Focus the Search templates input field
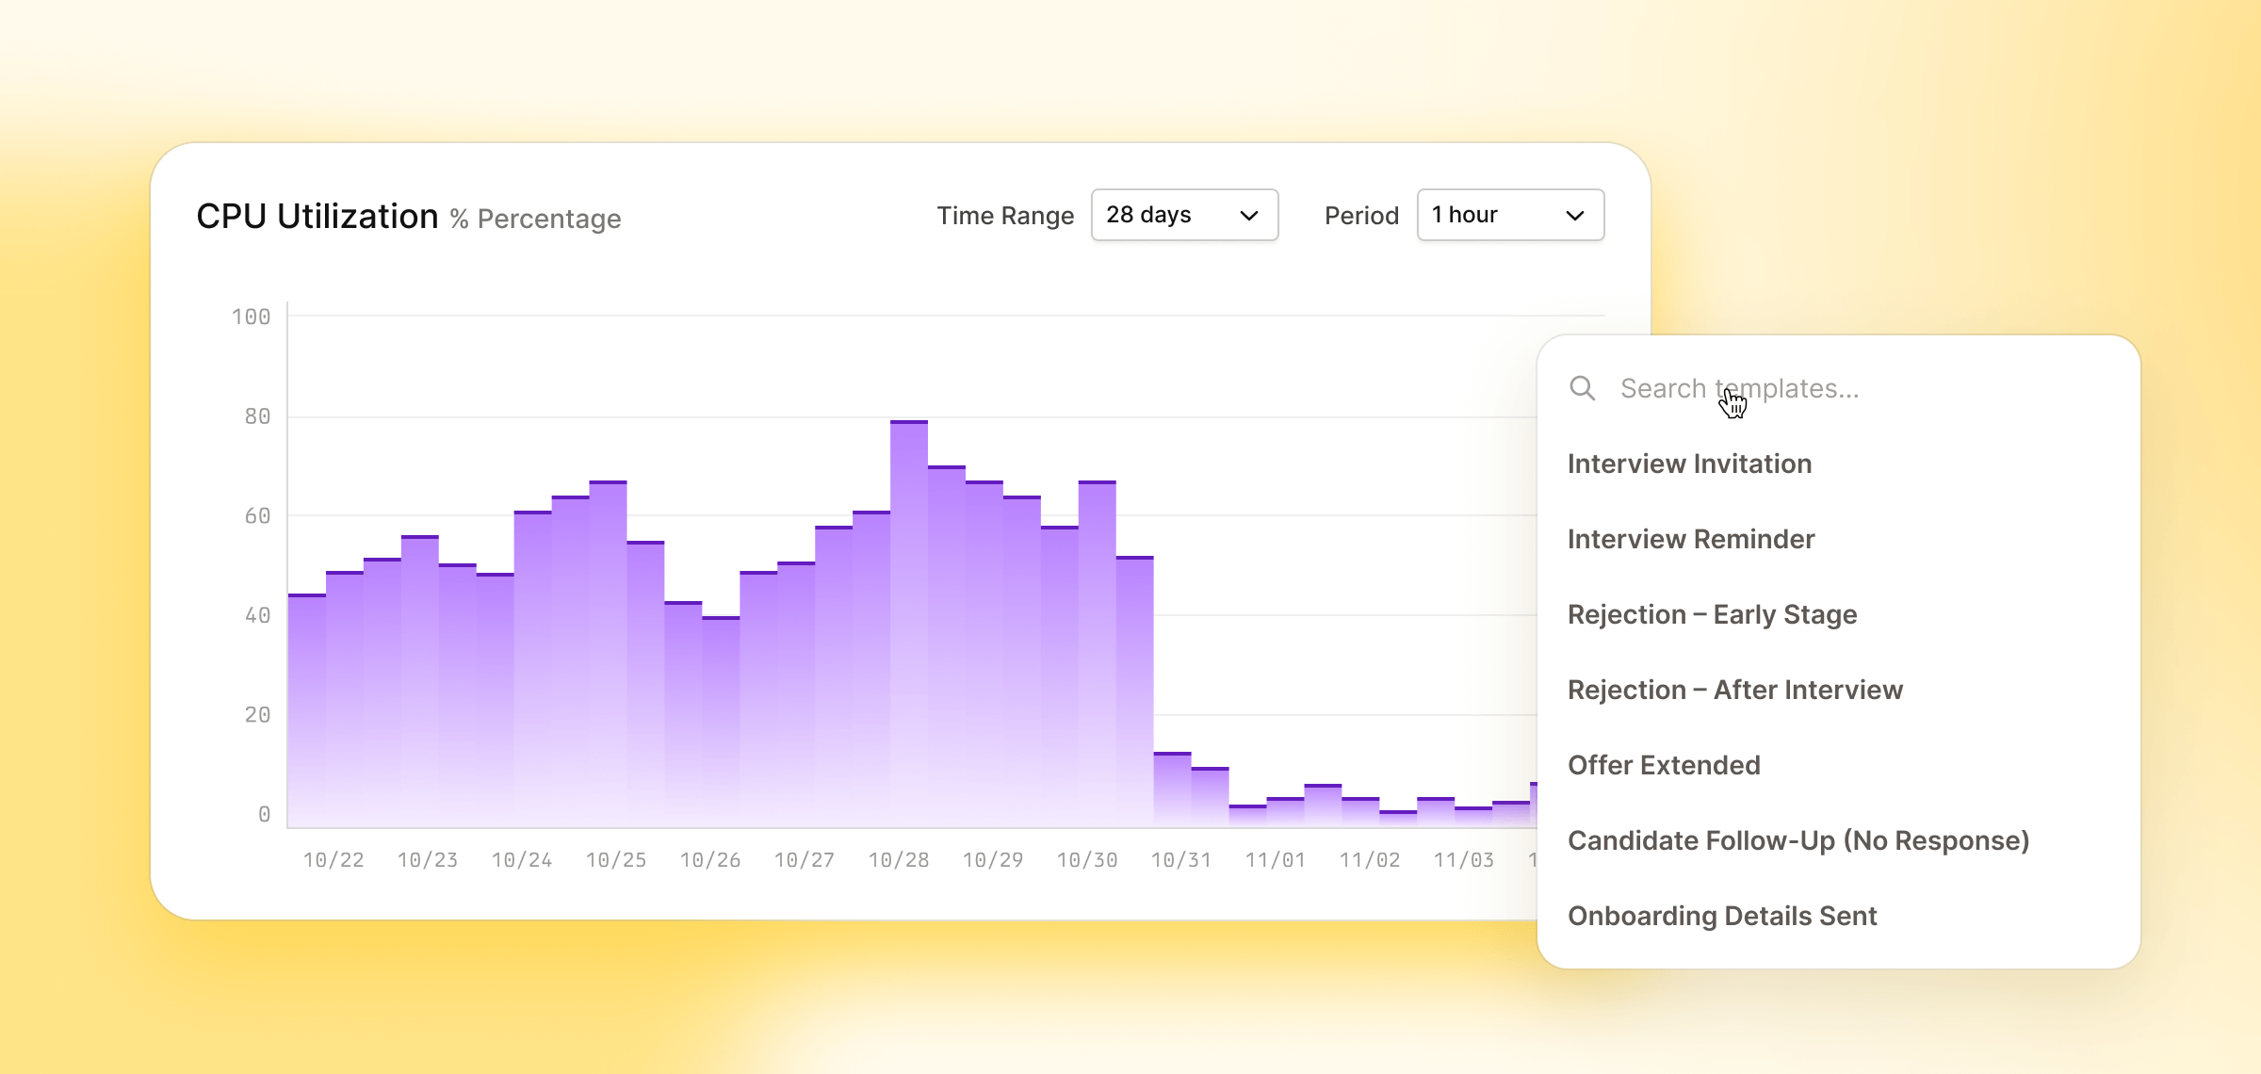Screen dimensions: 2261x1074 click(x=1838, y=388)
